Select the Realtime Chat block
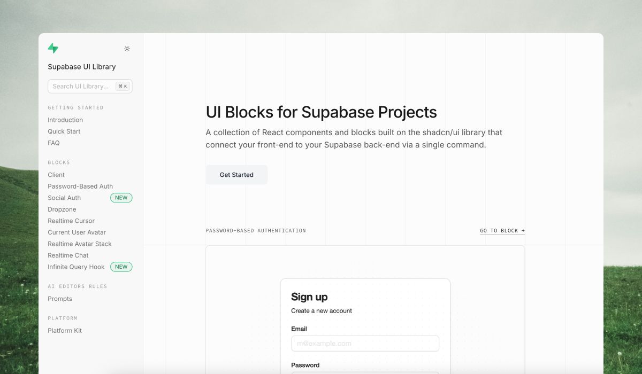 tap(68, 255)
